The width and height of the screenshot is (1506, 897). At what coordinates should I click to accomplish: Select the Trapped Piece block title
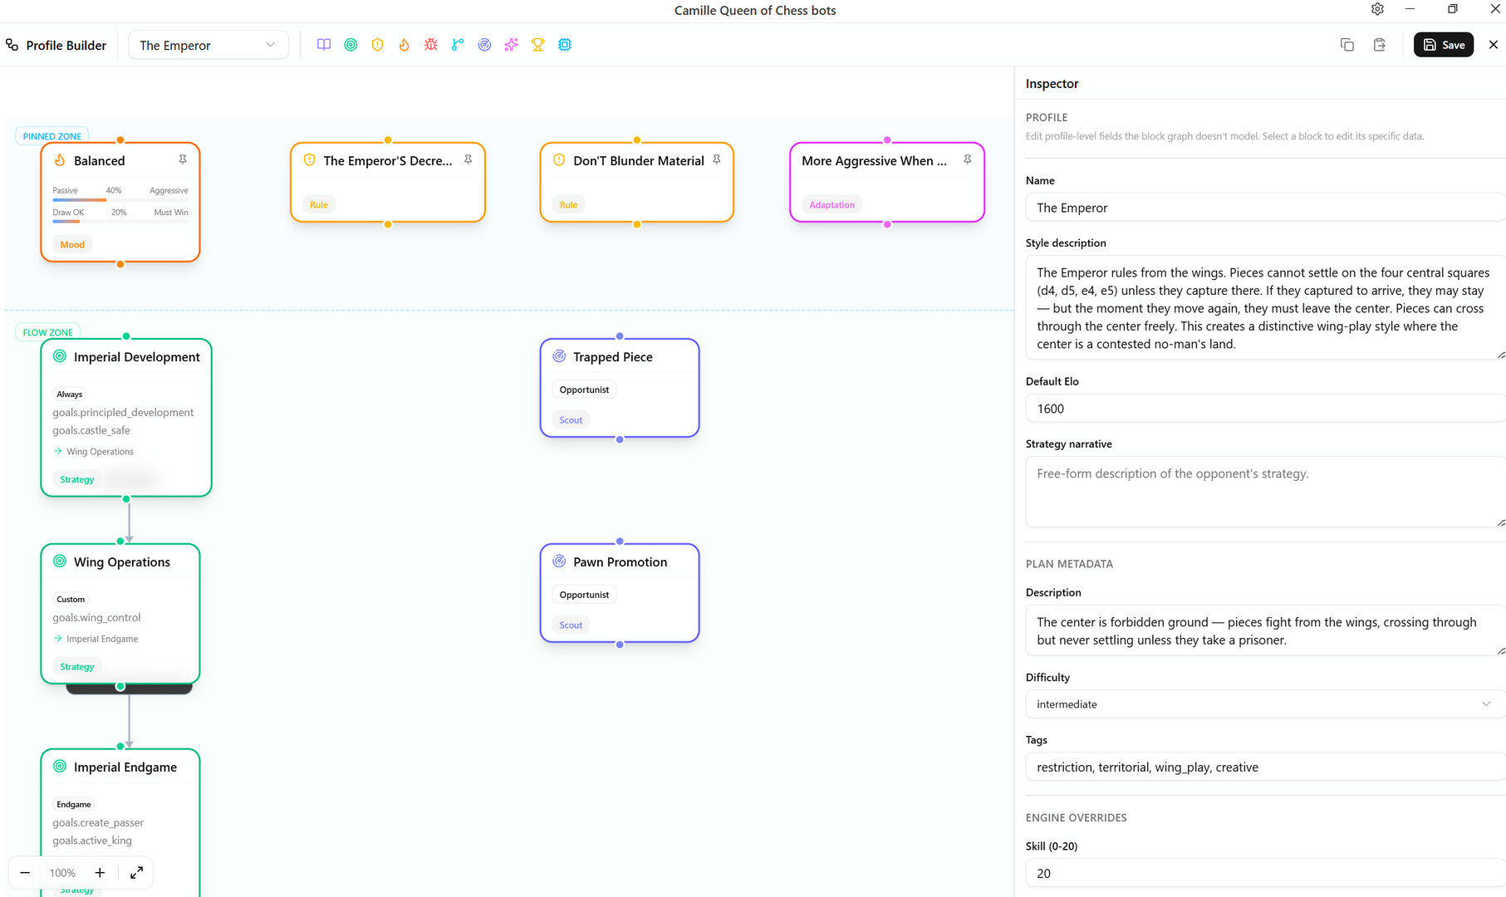pyautogui.click(x=613, y=357)
